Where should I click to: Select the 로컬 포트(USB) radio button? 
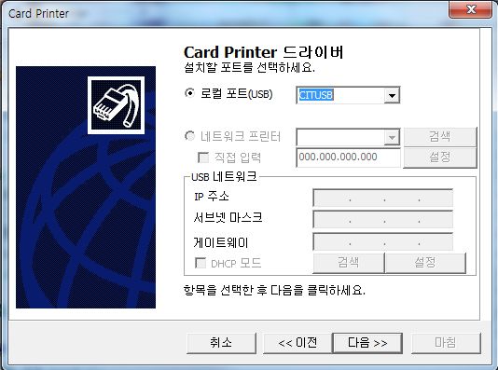[x=189, y=93]
